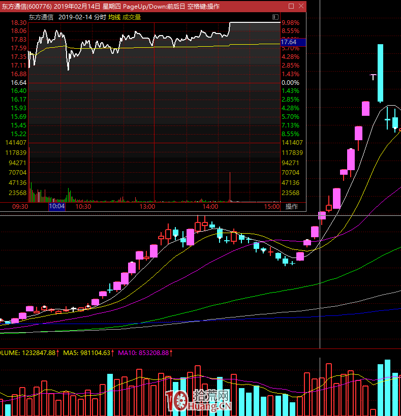Open the 操作 menu button
This screenshot has width=401, height=416.
click(291, 206)
